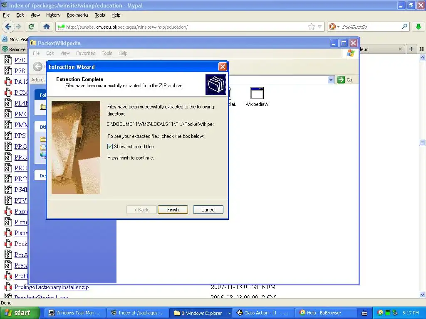Close the tab ending in le.io
The height and width of the screenshot is (319, 426).
(x=400, y=49)
